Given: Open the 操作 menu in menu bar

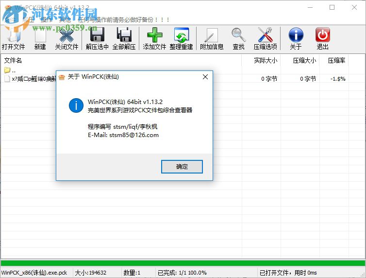Looking at the screenshot, I should [47, 20].
